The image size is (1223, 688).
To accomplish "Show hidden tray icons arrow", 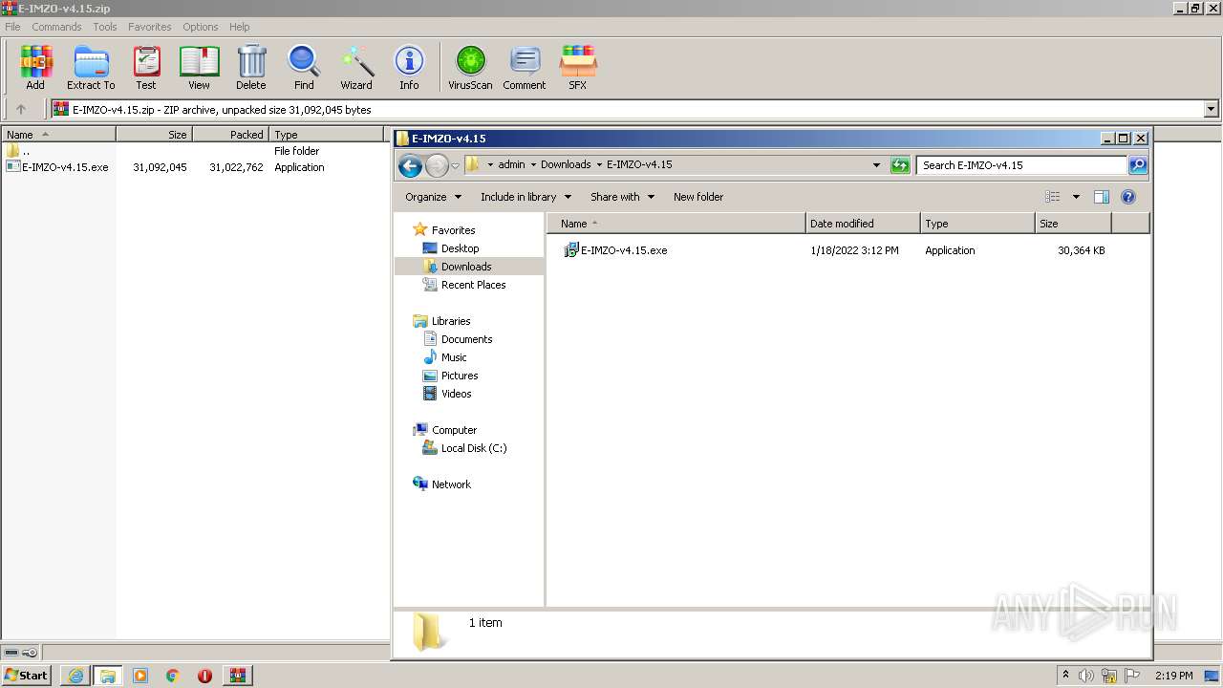I will pos(1065,676).
